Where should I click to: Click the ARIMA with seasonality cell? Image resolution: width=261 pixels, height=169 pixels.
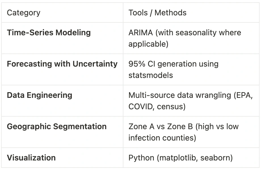click(185, 38)
